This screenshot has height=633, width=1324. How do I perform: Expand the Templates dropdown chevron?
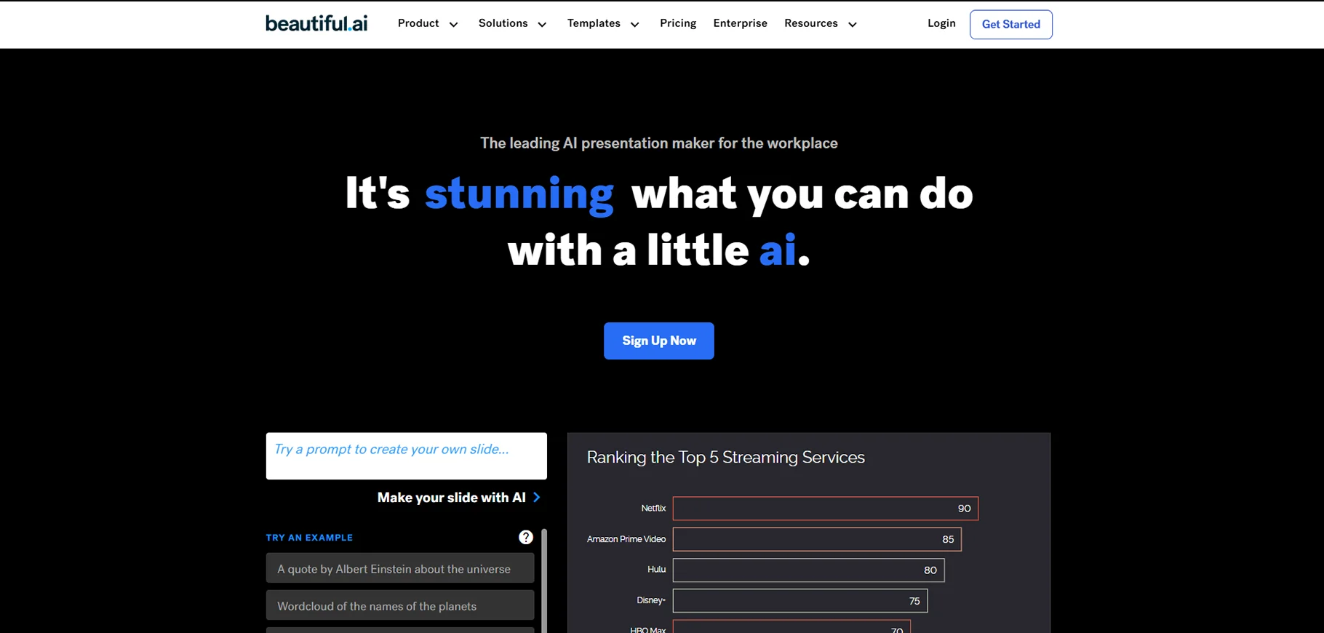[634, 25]
